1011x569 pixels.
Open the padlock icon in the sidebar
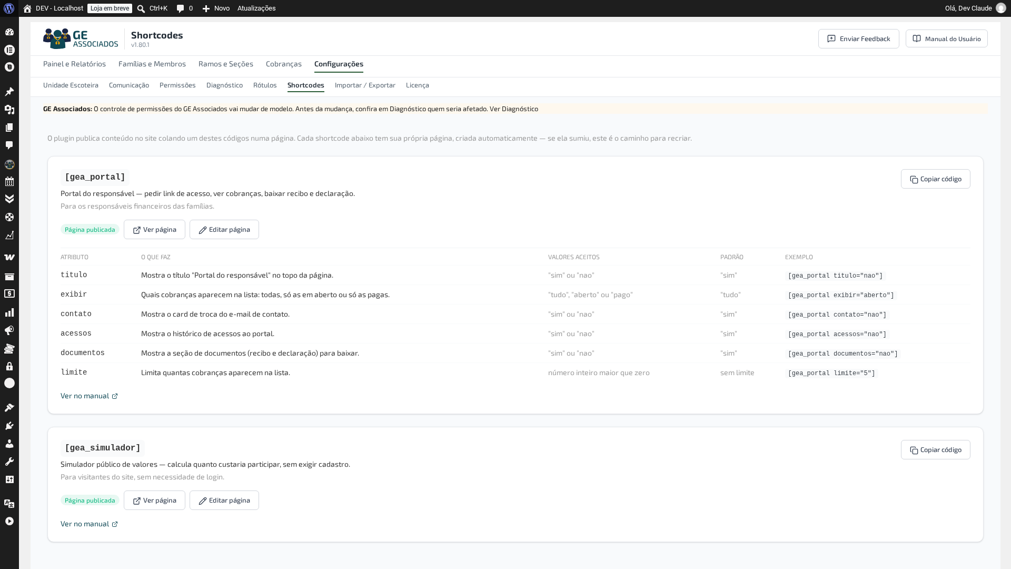click(9, 366)
